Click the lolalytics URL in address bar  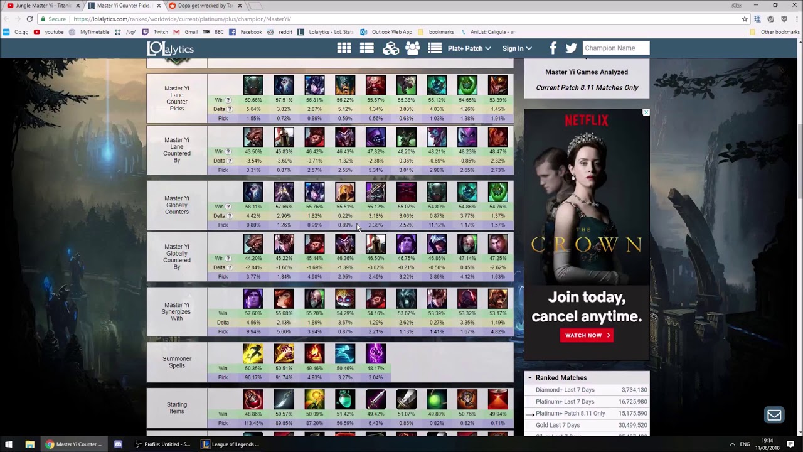182,19
